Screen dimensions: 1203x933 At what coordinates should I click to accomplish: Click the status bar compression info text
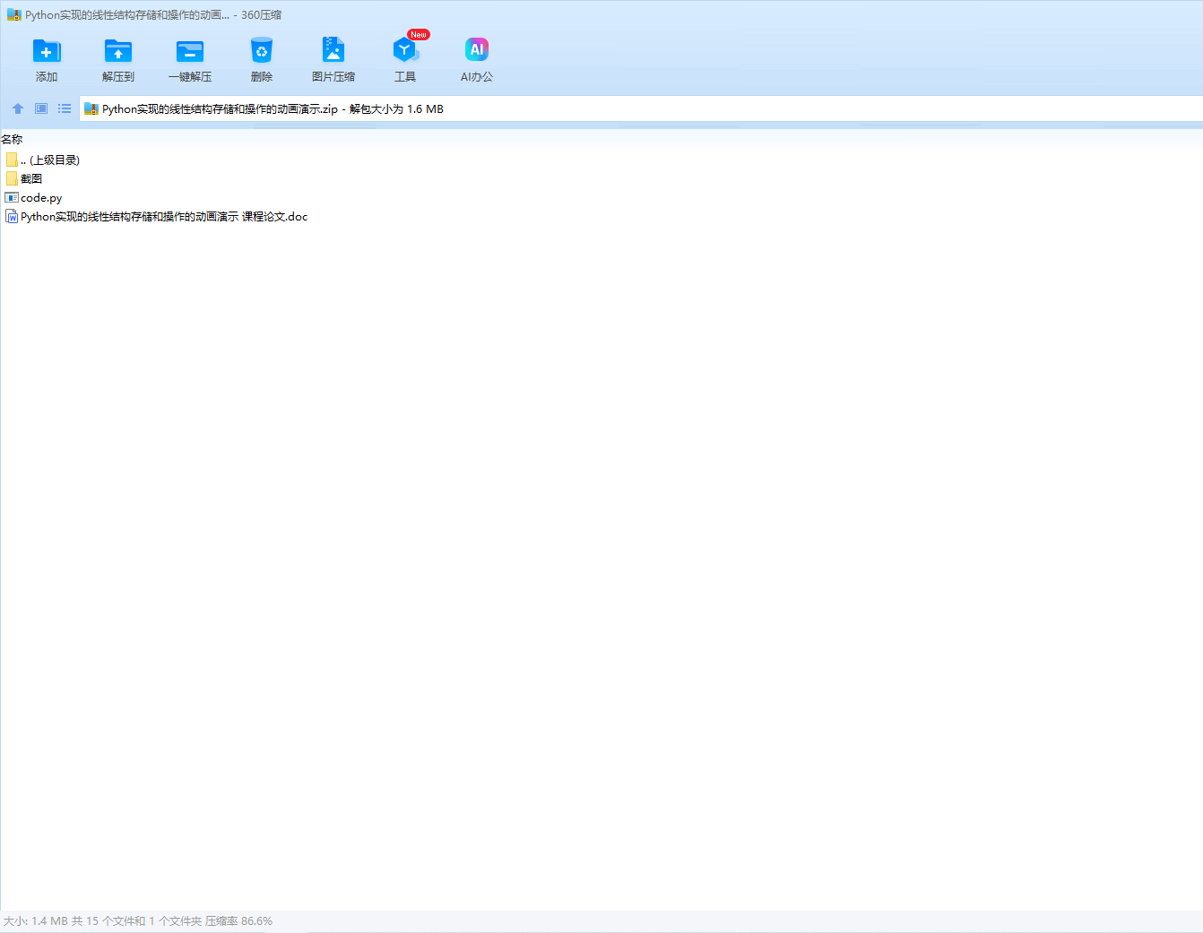coord(138,921)
